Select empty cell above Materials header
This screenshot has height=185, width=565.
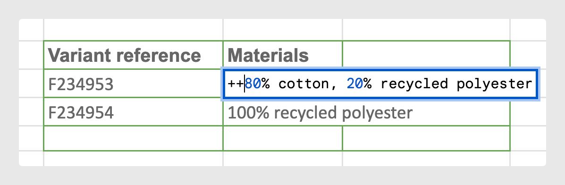(282, 30)
